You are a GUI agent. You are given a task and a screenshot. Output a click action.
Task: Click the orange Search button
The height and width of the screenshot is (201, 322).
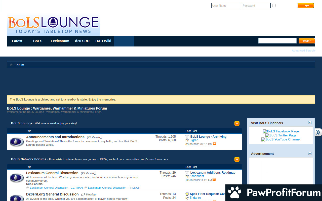pos(307,41)
